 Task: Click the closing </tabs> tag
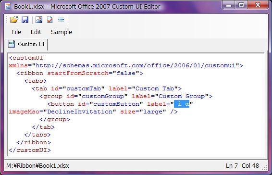[37, 135]
